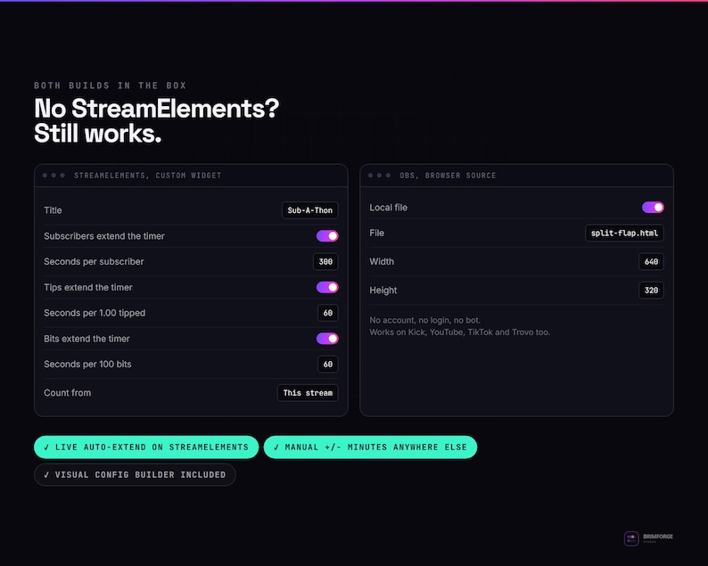Click 'No account, no login, no bot.' text
The height and width of the screenshot is (566, 708).
coord(425,320)
